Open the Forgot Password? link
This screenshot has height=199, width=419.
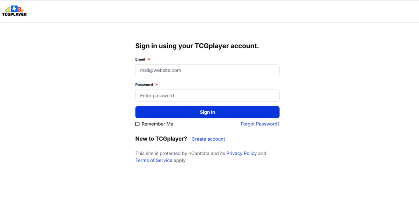260,124
